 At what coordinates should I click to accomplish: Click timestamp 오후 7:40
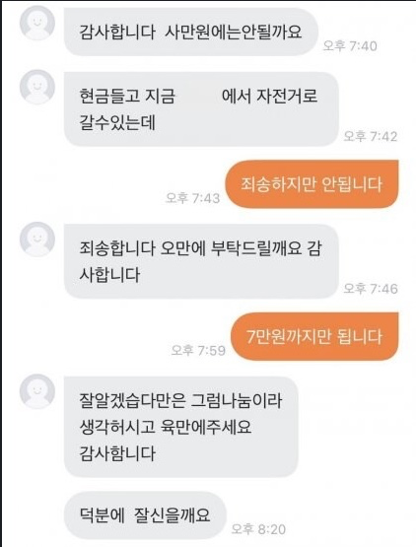[x=350, y=45]
